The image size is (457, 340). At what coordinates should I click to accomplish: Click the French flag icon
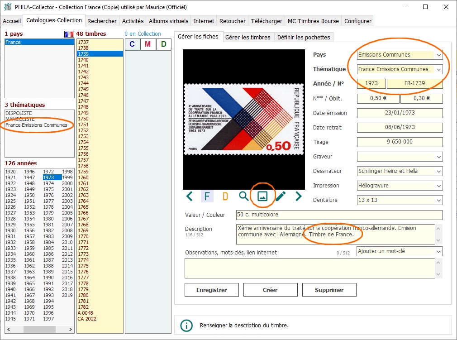69,34
